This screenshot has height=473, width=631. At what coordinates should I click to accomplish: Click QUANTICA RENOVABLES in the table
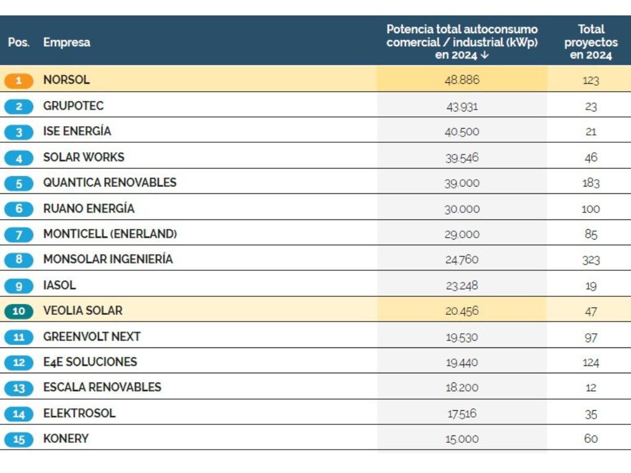(110, 183)
